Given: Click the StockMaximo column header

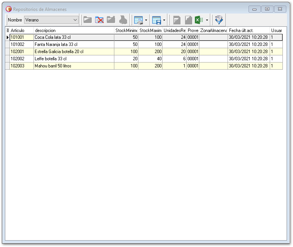Looking at the screenshot, I should (x=150, y=30).
